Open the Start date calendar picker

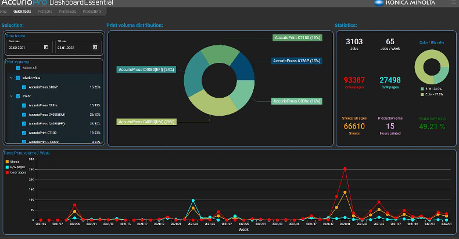(46, 47)
